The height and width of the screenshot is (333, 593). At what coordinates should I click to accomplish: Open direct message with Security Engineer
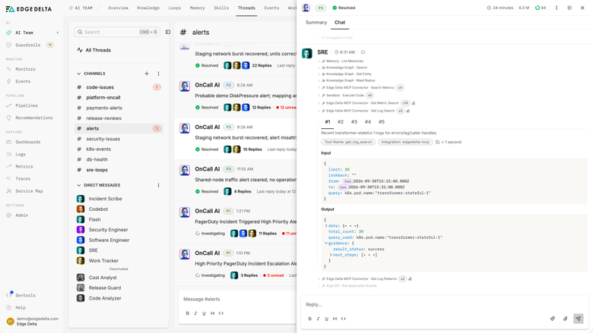tap(108, 230)
